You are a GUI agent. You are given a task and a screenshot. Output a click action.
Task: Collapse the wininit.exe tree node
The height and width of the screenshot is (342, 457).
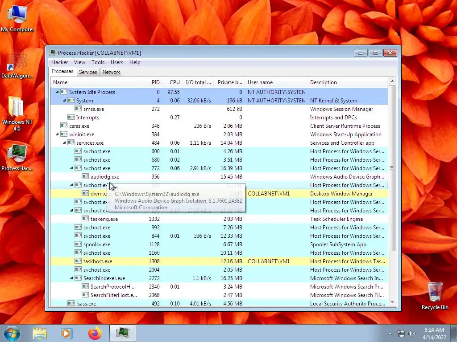click(57, 134)
